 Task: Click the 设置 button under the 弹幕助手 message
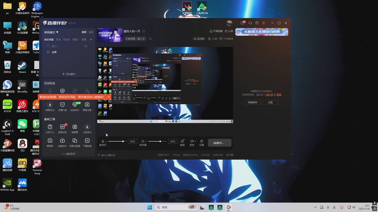[270, 102]
